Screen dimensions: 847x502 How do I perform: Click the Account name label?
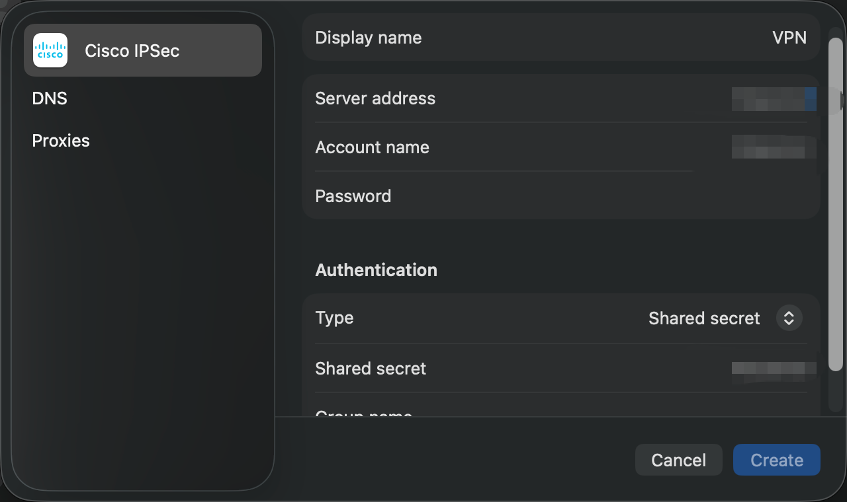coord(373,147)
